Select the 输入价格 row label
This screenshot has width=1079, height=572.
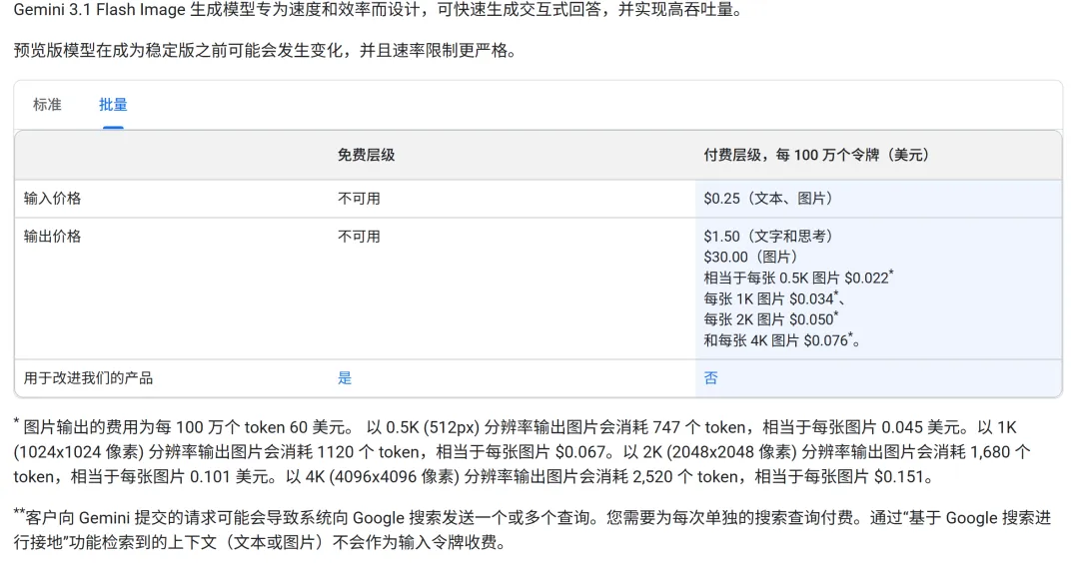(x=52, y=199)
